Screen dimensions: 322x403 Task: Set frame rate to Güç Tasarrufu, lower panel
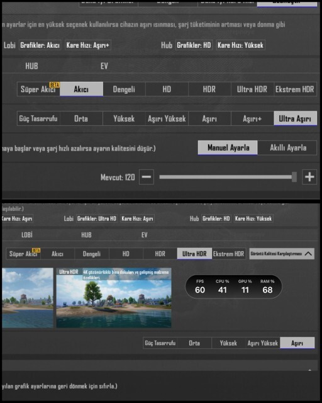160,343
